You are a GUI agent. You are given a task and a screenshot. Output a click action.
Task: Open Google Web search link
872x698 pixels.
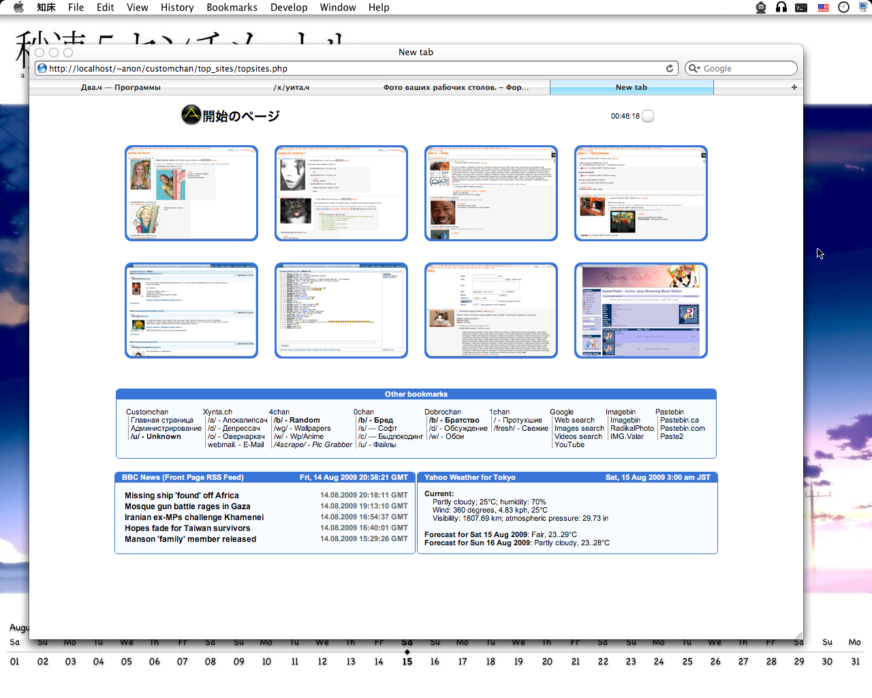574,421
